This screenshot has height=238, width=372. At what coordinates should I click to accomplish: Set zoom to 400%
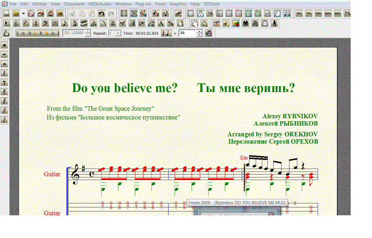(x=338, y=13)
